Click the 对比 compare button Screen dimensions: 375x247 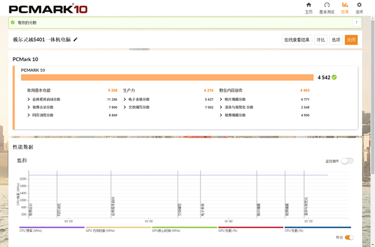click(321, 40)
